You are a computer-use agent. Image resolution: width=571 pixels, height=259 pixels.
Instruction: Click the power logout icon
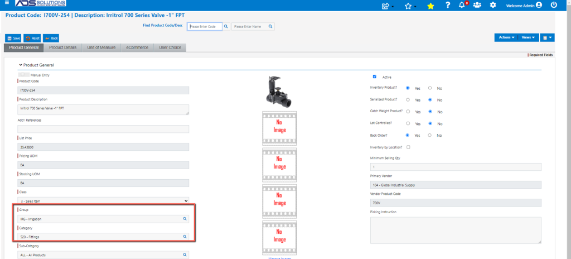(x=554, y=4)
